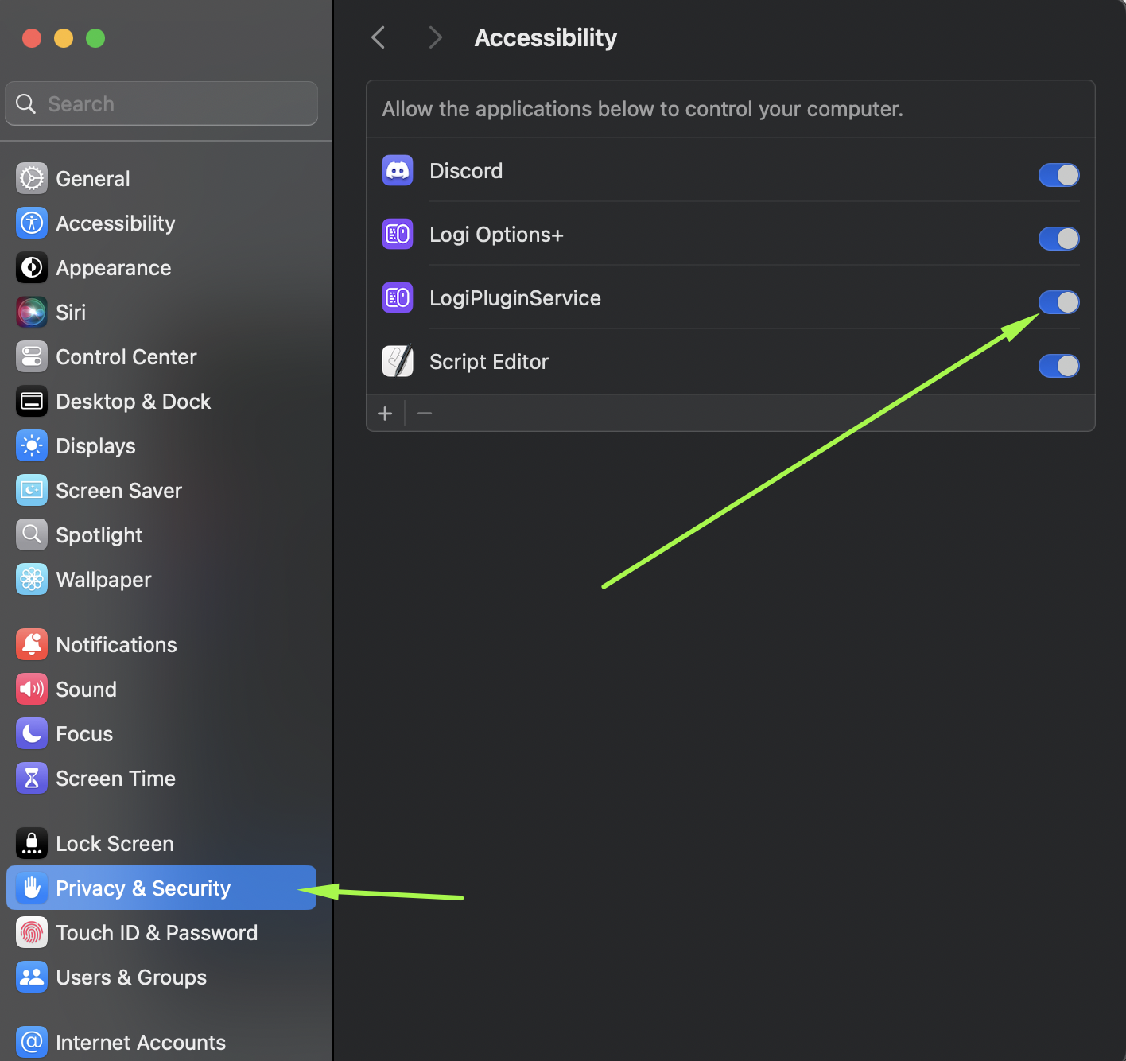Select Privacy & Security in sidebar
Viewport: 1126px width, 1061px height.
point(143,888)
